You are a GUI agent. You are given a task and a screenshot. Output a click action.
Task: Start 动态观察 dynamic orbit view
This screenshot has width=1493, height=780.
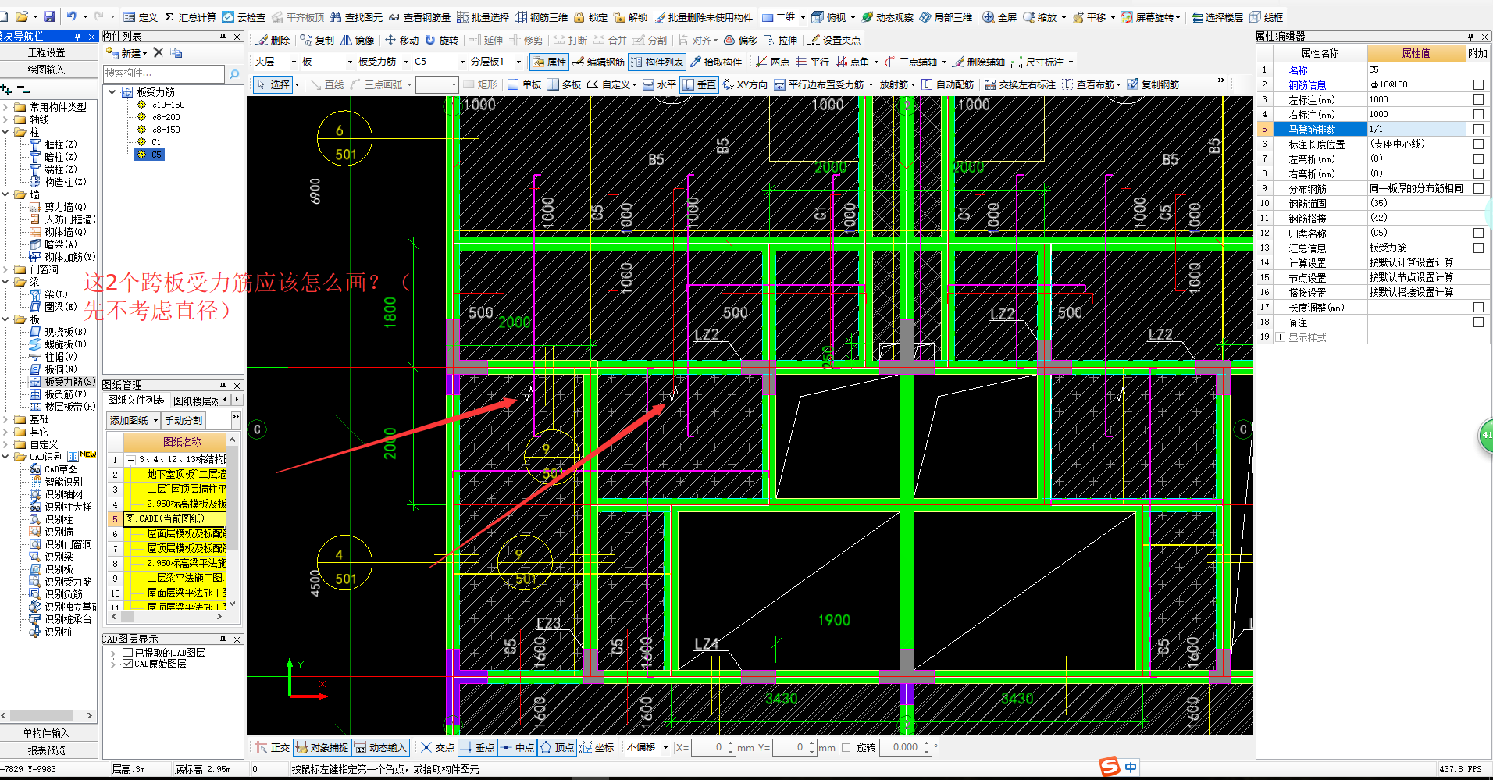887,17
